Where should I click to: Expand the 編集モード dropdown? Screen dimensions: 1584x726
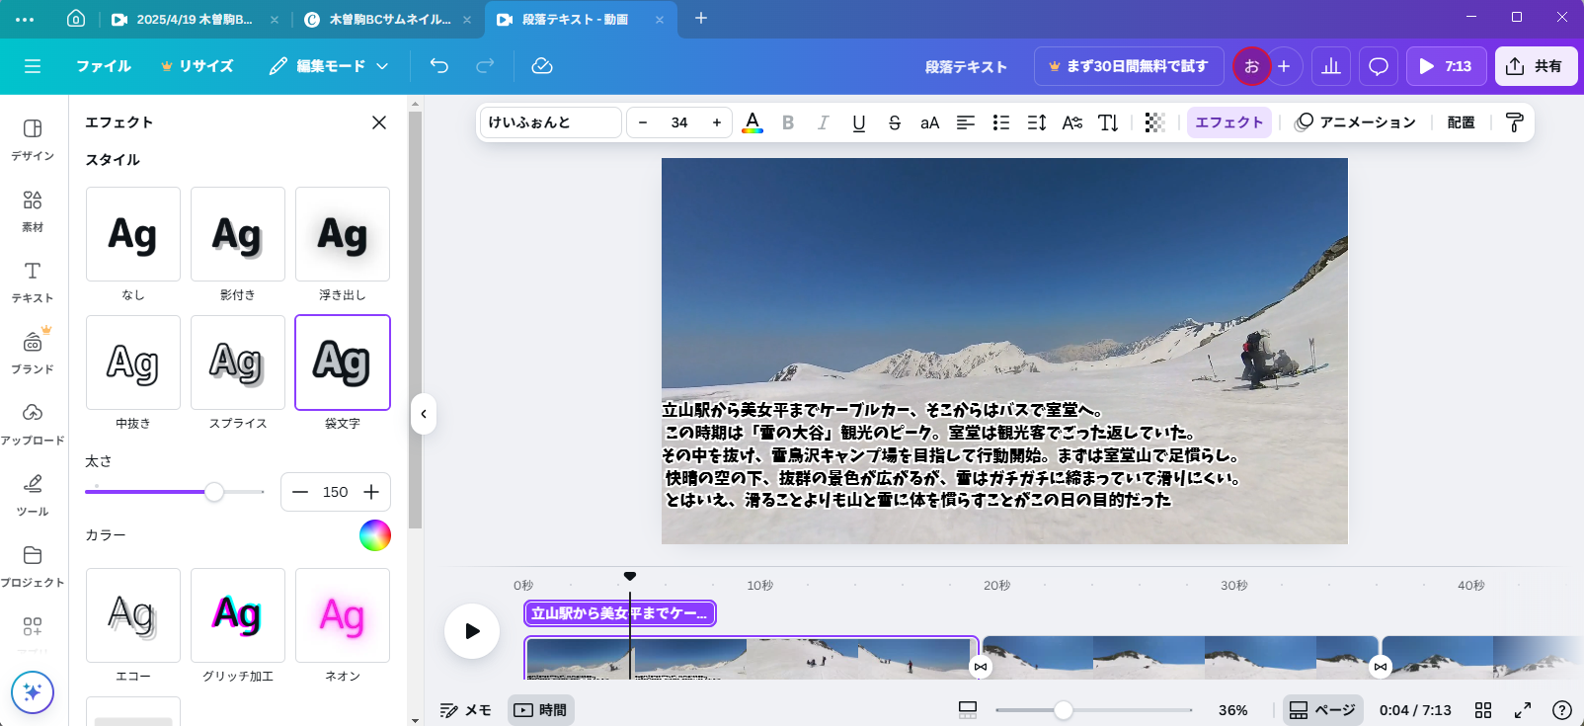point(330,66)
